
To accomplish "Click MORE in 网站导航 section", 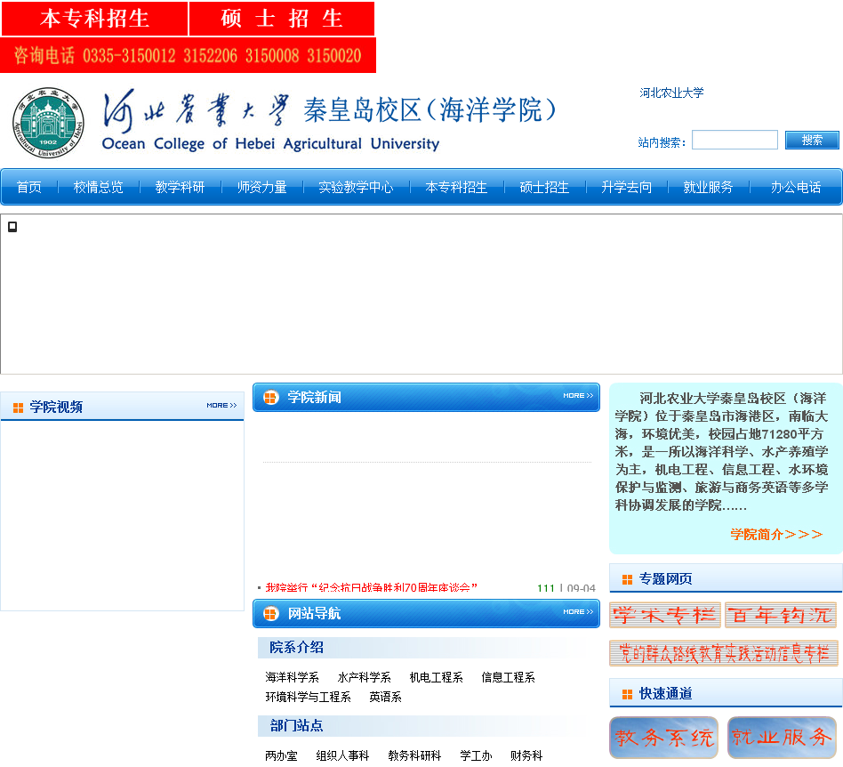I will (x=578, y=611).
